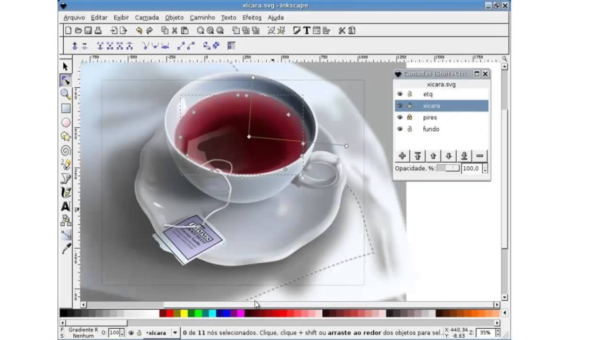This screenshot has height=340, width=604.
Task: Activate the Text tool in toolbox
Action: click(x=66, y=206)
